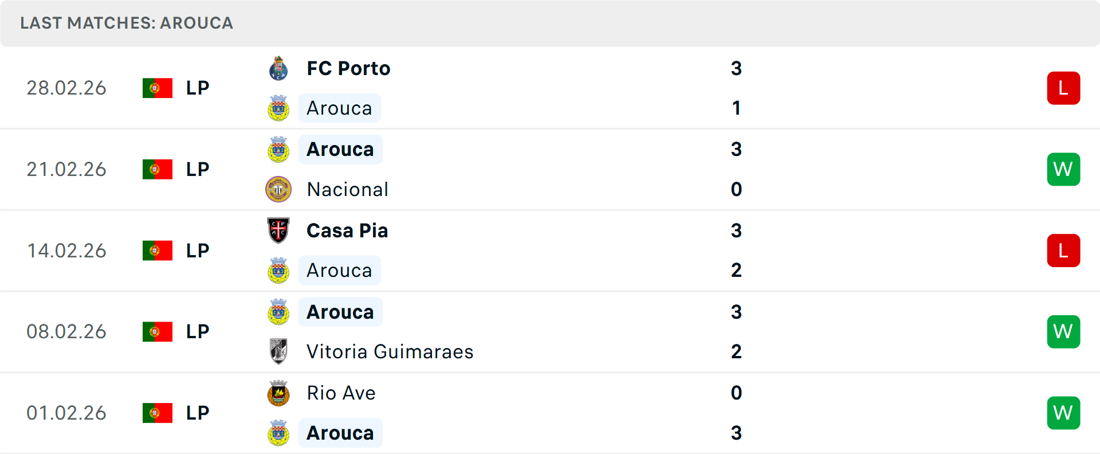1100x454 pixels.
Task: Select the LP competition label on 14.02.26 row
Action: (197, 251)
